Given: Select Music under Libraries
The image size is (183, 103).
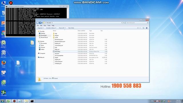Looking at the screenshot, I should point(42,45).
